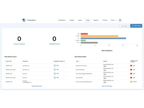Select the Cross-Domain Misconfiguration risk title
Viewport: 144px width, 108px height.
(x=84, y=82)
